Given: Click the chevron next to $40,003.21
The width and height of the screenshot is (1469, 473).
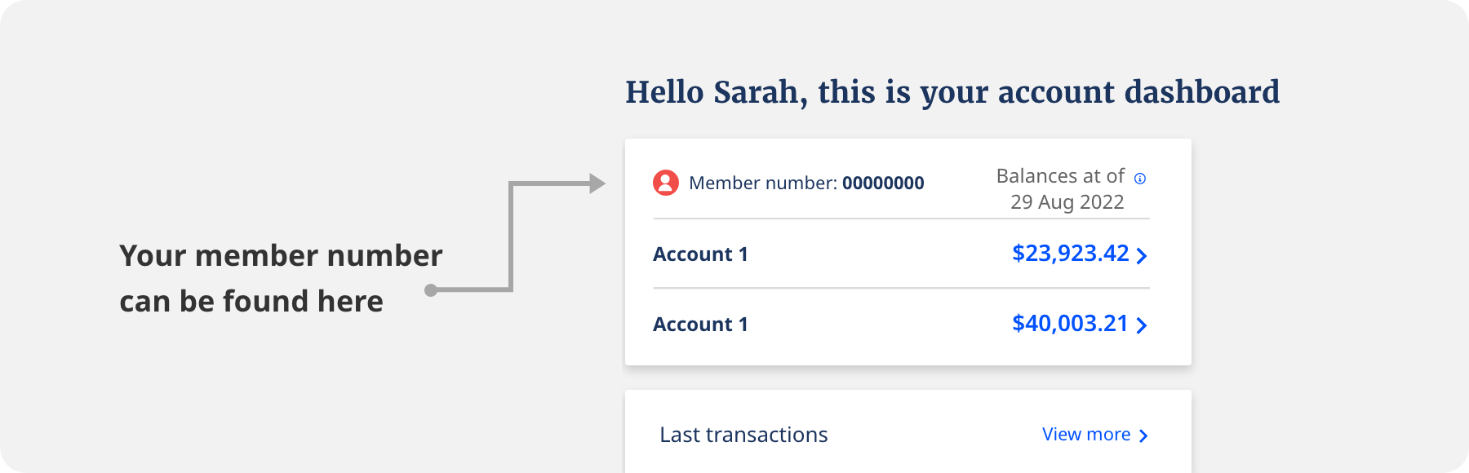Looking at the screenshot, I should 1142,325.
